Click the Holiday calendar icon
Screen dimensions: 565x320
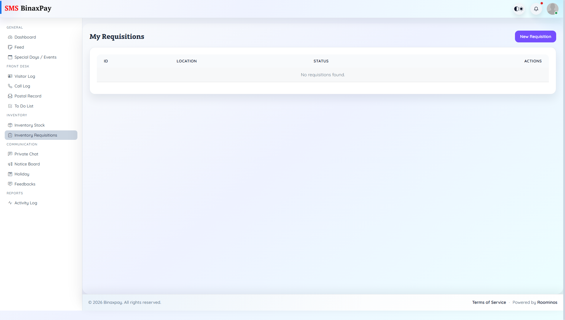pos(10,174)
